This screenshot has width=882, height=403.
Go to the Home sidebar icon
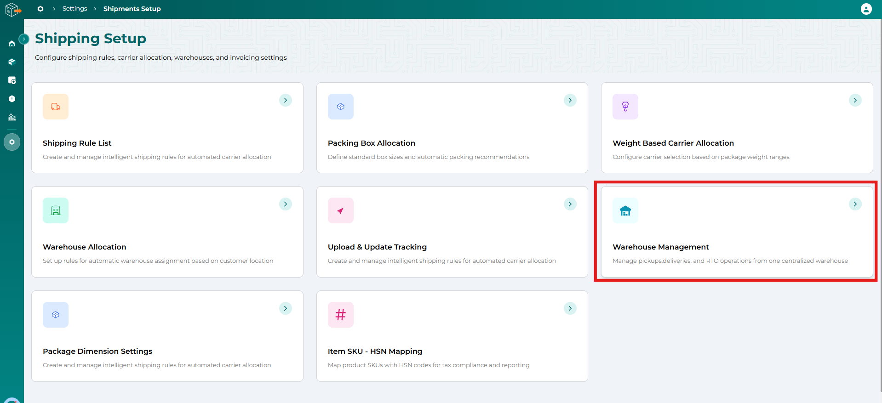point(12,44)
